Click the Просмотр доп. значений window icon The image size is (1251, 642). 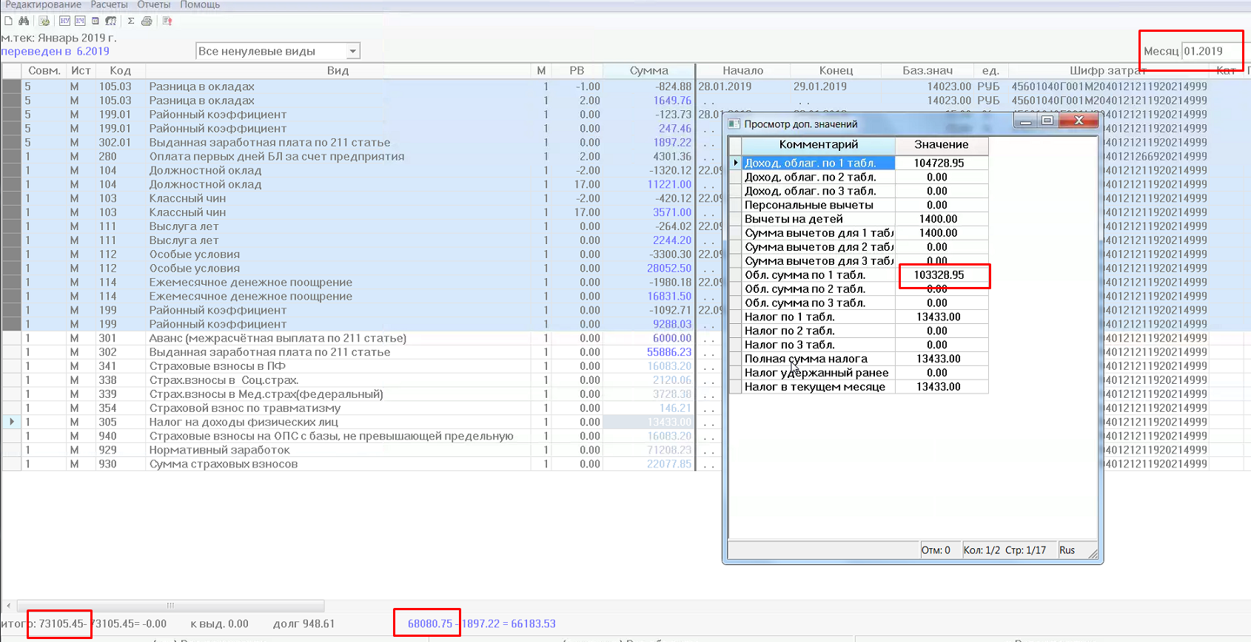(734, 124)
